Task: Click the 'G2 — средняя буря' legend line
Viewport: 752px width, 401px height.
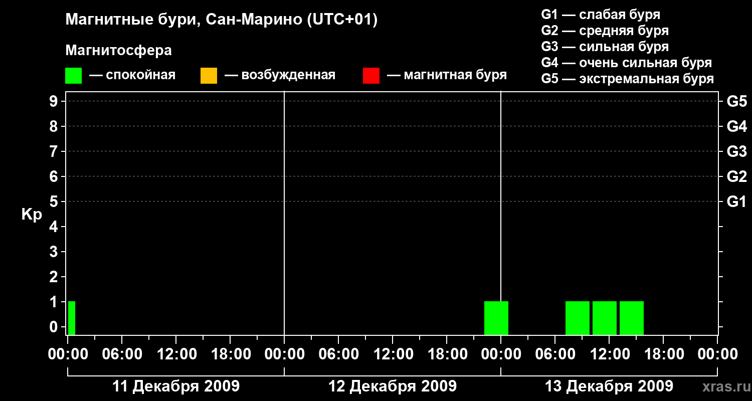Action: click(x=605, y=31)
